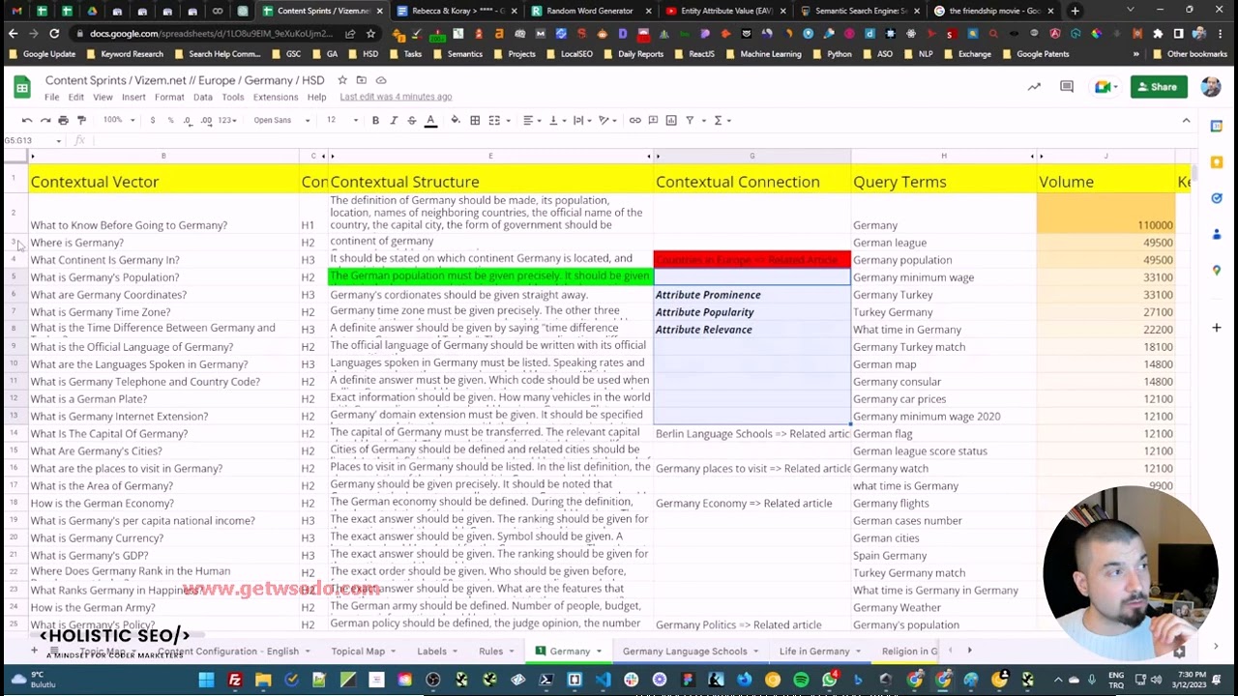This screenshot has width=1238, height=696.
Task: Open Google Maps in side panel
Action: tap(1217, 271)
